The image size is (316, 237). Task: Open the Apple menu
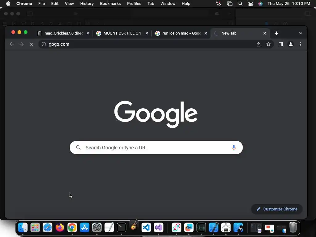8,3
